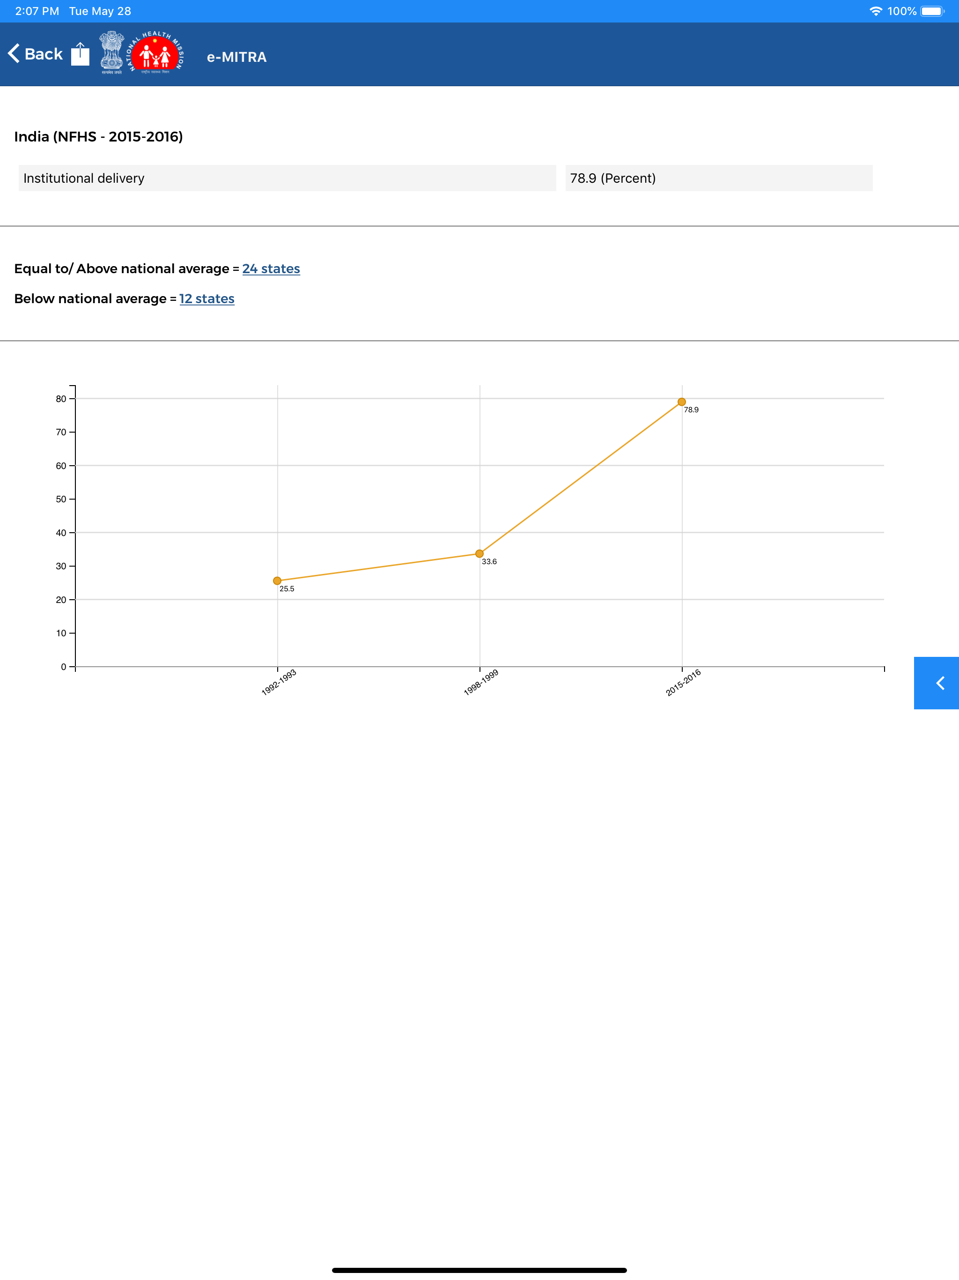This screenshot has width=959, height=1280.
Task: Expand the blue side panel chevron
Action: click(937, 683)
